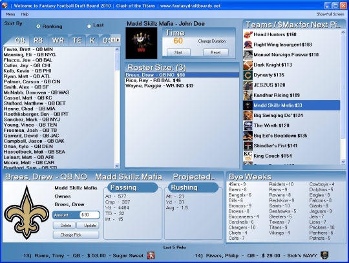
Task: Click the King Couch KC crown icon
Action: click(248, 156)
